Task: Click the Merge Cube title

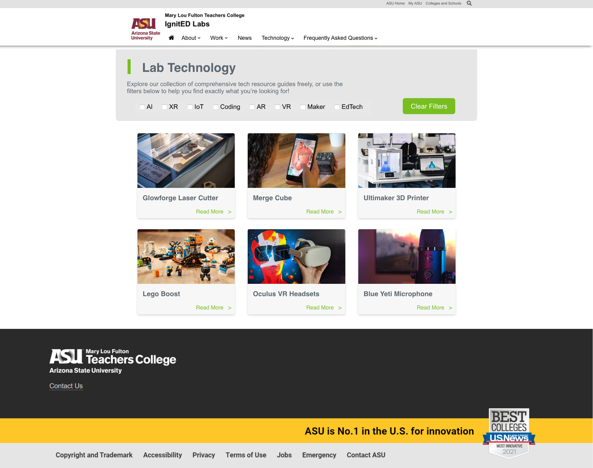Action: [x=272, y=198]
